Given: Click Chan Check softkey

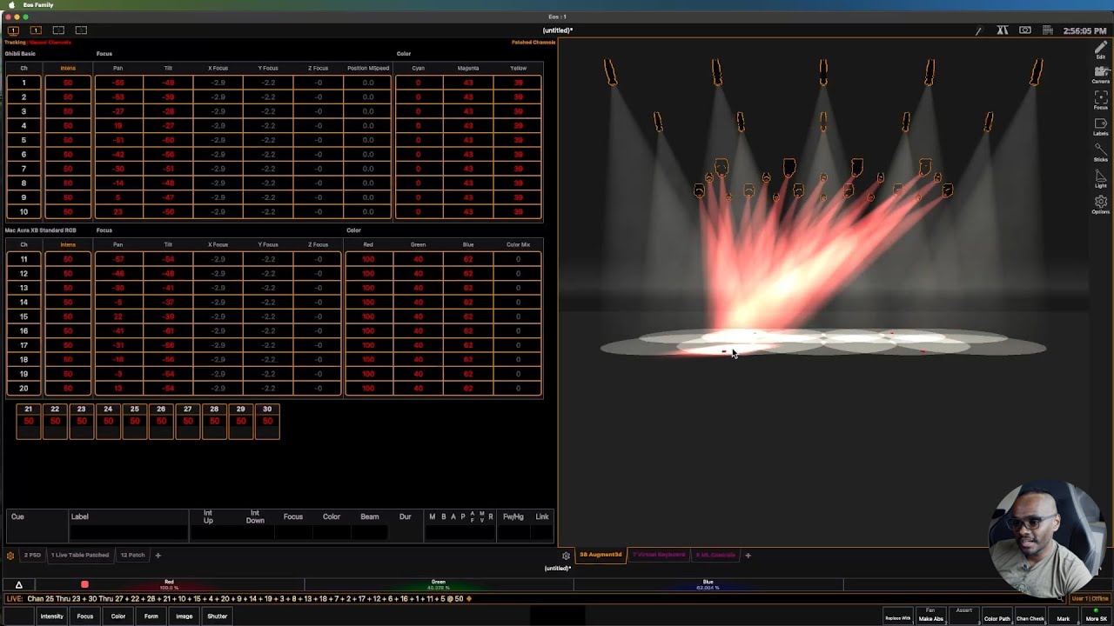Looking at the screenshot, I should click(1030, 616).
